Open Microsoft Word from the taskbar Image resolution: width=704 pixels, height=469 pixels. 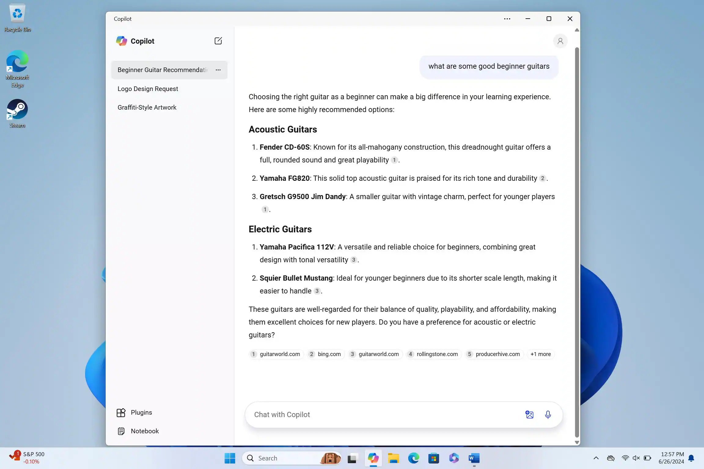pyautogui.click(x=474, y=458)
